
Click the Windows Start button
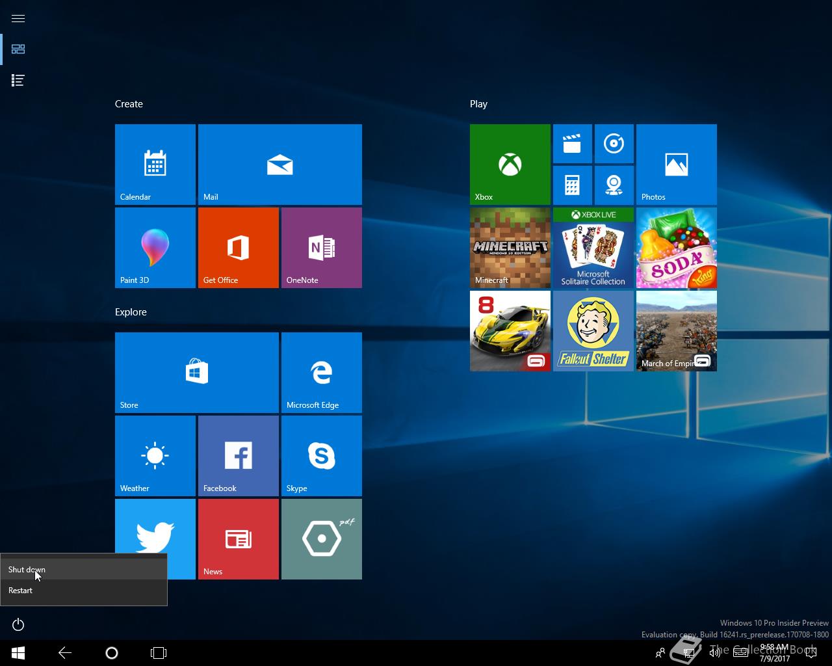point(18,653)
